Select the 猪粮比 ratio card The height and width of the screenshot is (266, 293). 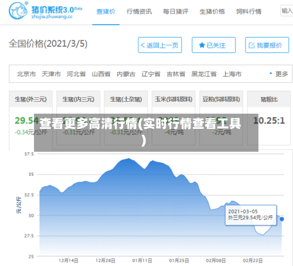tap(269, 118)
